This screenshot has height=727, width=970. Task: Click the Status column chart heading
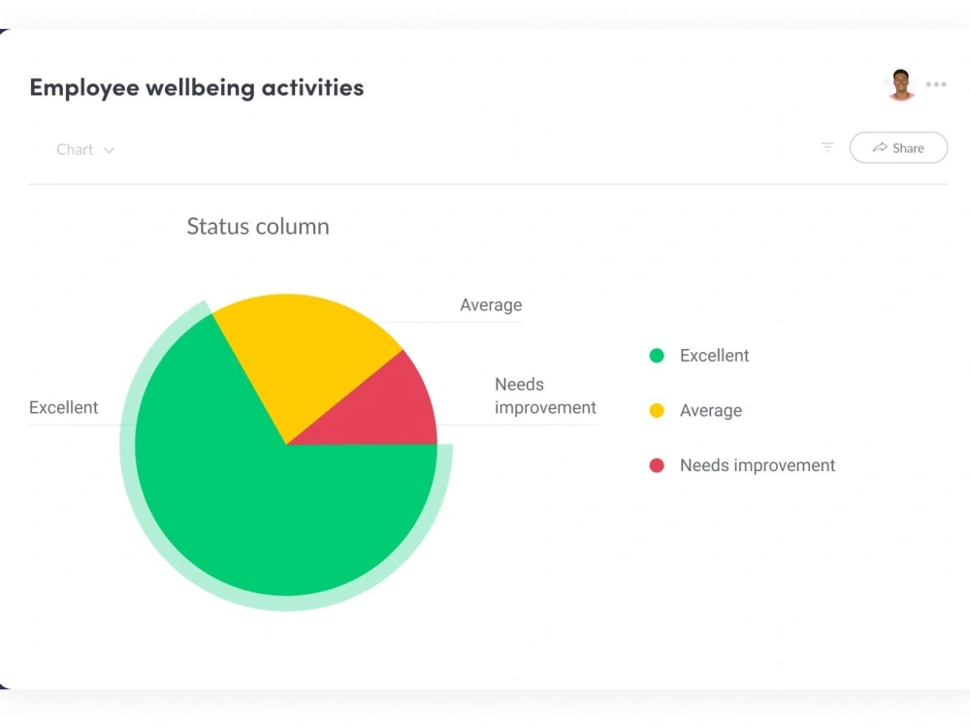tap(258, 227)
